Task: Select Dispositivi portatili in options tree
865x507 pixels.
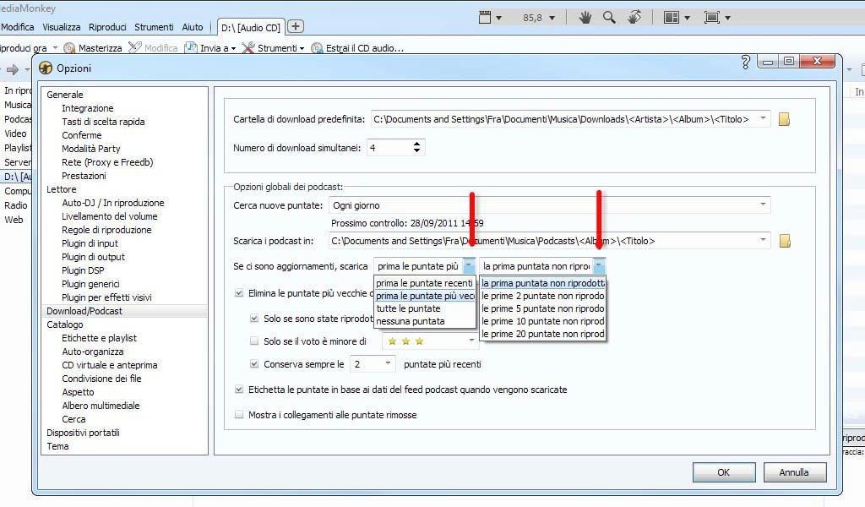Action: tap(84, 433)
